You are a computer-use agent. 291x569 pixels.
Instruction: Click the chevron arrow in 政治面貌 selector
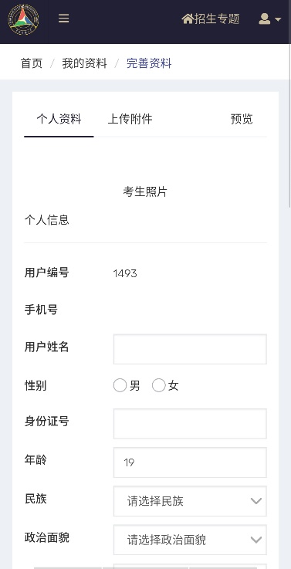click(x=256, y=540)
